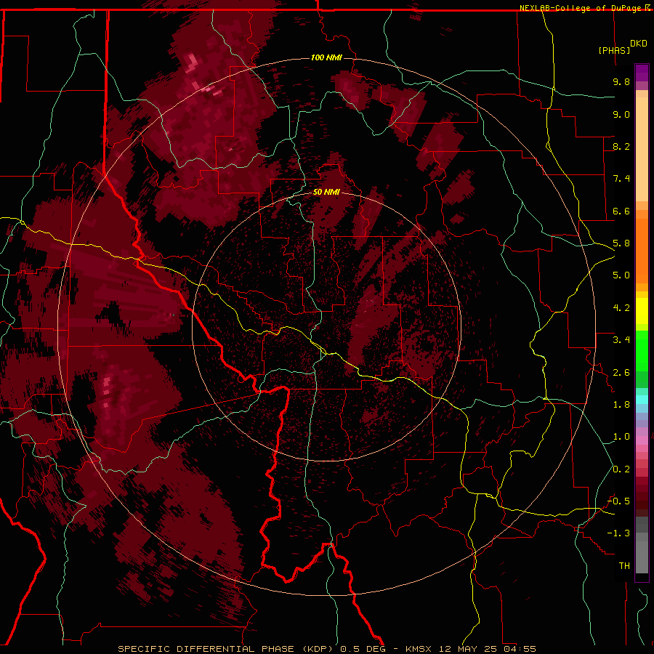Select the 0.2 scale value
This screenshot has width=654, height=654.
(x=621, y=469)
